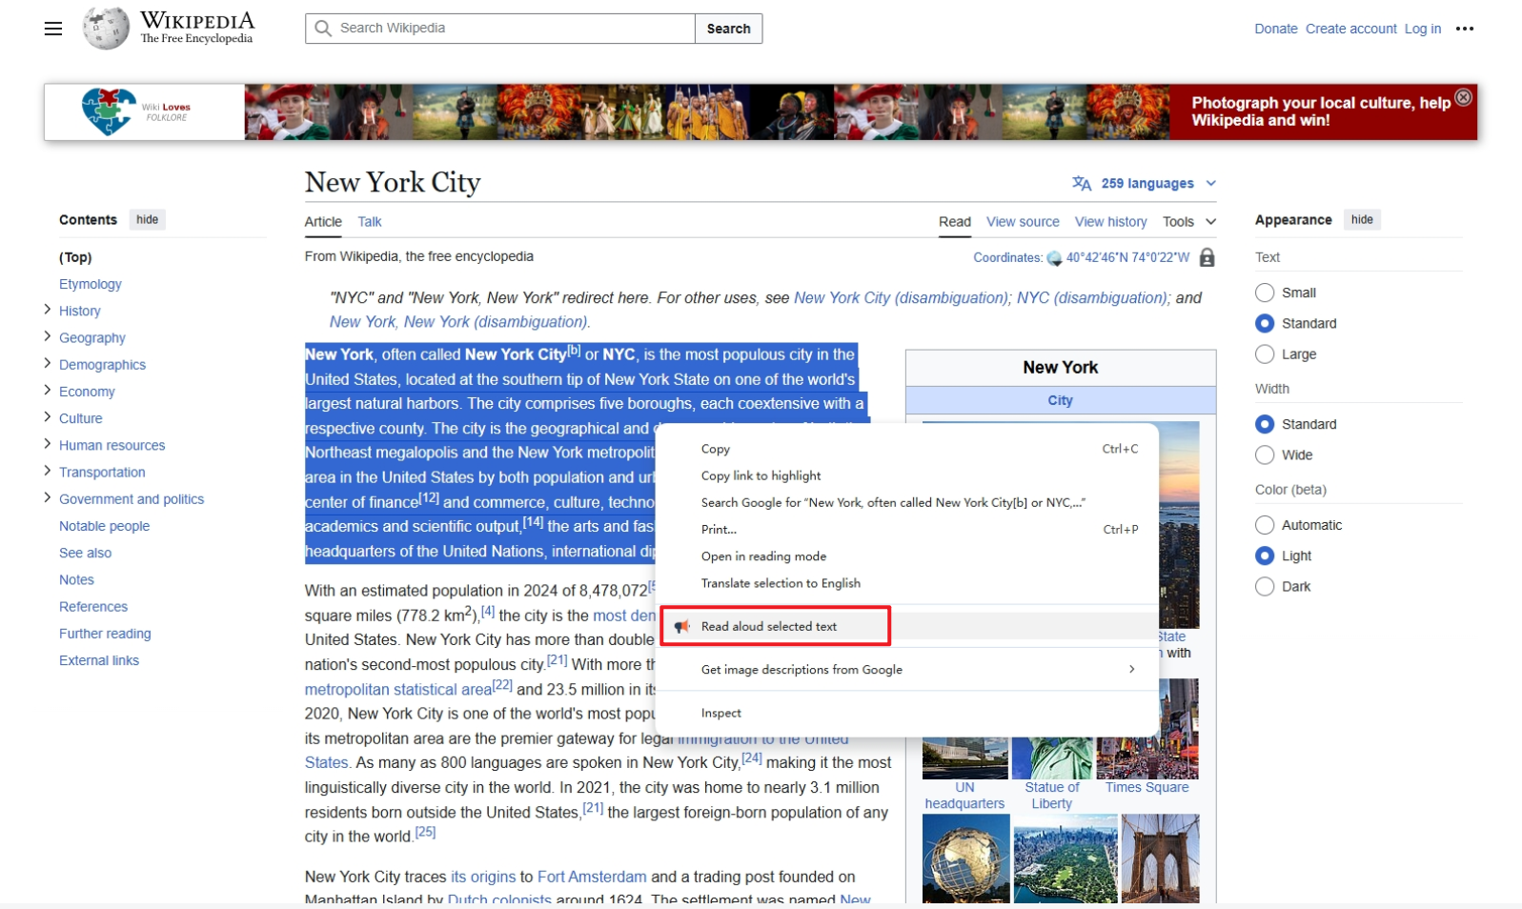Viewport: 1522px width, 909px height.
Task: Select Dark color mode
Action: click(1265, 586)
